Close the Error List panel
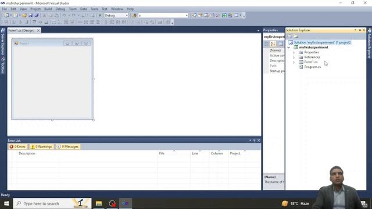Image resolution: width=372 pixels, height=209 pixels. tap(259, 140)
